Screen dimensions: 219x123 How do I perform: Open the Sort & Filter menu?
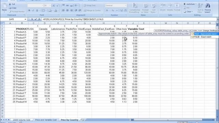click(201, 8)
